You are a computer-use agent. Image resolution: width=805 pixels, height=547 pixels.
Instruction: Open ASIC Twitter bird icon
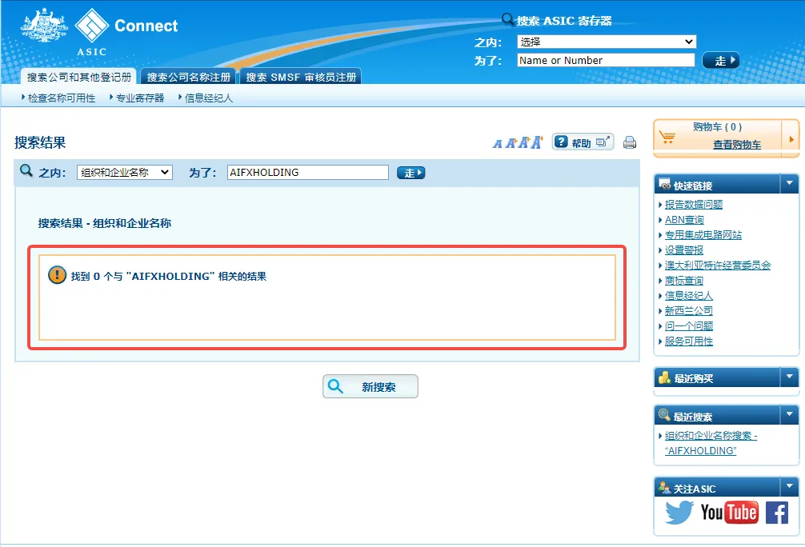pyautogui.click(x=679, y=512)
